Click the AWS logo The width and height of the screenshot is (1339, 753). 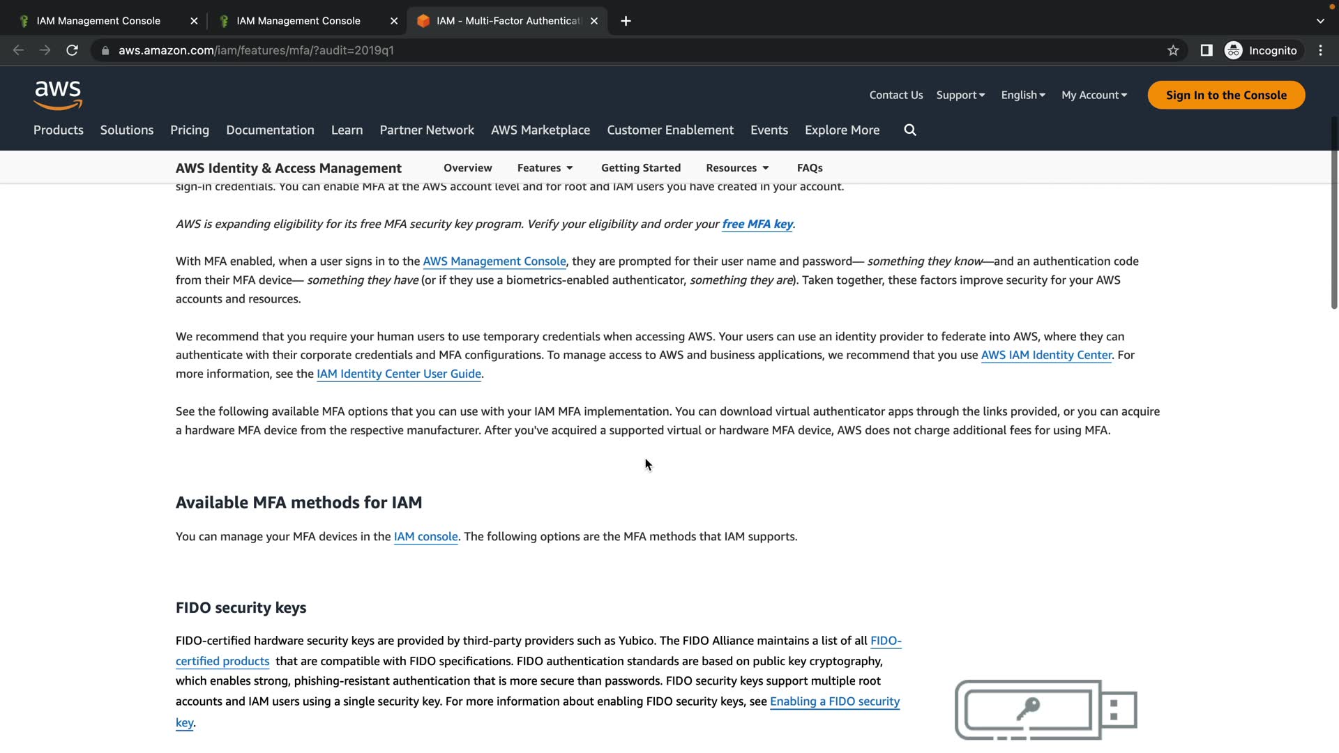click(x=58, y=95)
